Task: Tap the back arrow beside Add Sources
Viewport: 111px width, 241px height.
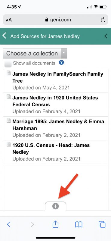Action: tap(5, 36)
